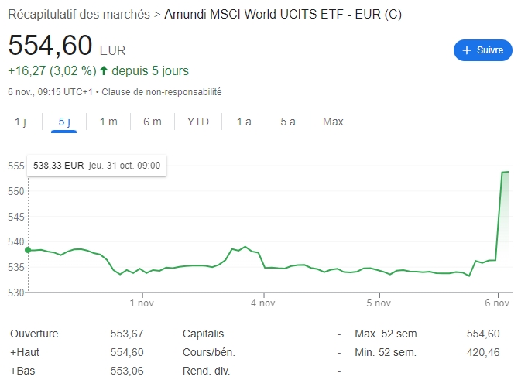Show the 1 a chart range
This screenshot has height=380, width=528.
(x=244, y=122)
